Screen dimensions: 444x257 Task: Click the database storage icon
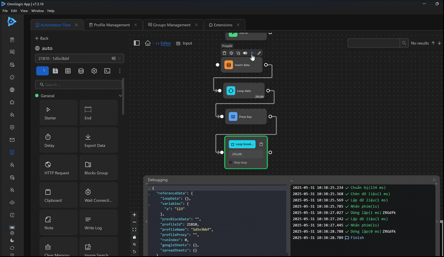point(81,71)
